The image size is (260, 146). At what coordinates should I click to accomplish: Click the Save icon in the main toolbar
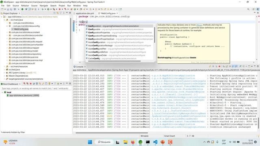click(8, 9)
